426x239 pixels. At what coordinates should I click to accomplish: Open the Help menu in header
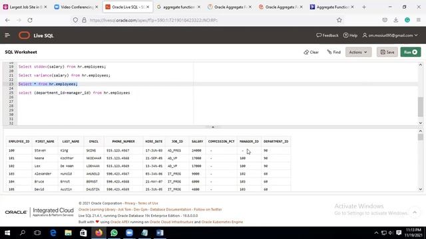pyautogui.click(x=350, y=35)
